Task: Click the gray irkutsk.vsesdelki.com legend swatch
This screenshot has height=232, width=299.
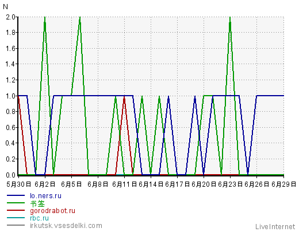Action: pyautogui.click(x=16, y=225)
